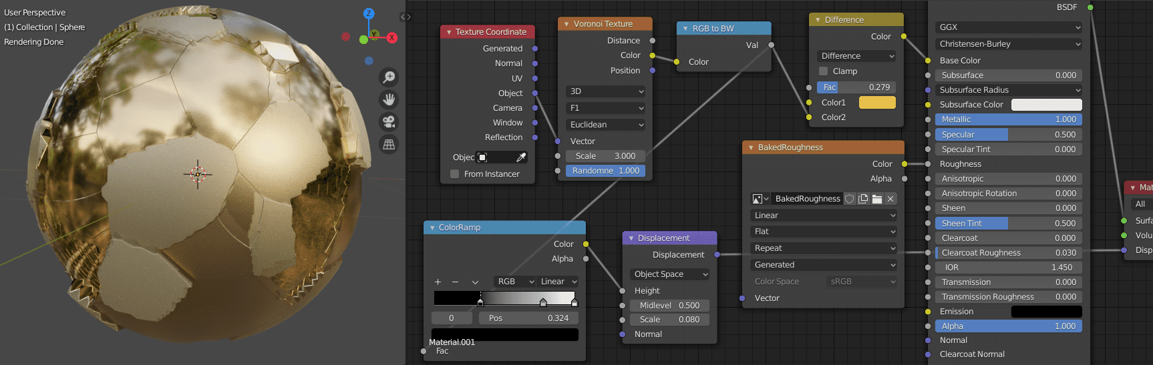1153x365 pixels.
Task: Open Euclidean distance metric dropdown
Action: (x=605, y=125)
